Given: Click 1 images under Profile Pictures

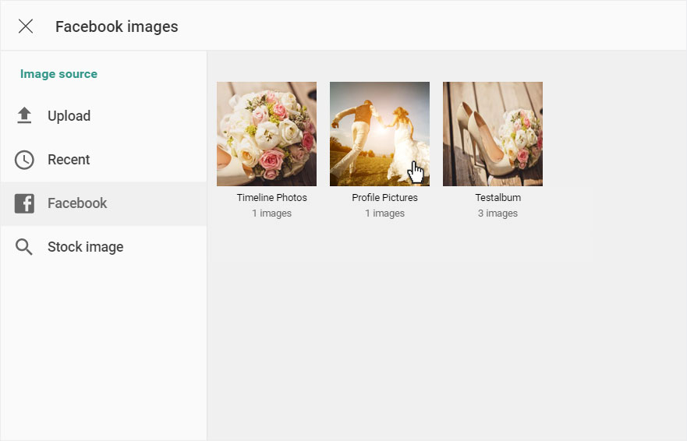Looking at the screenshot, I should [384, 213].
